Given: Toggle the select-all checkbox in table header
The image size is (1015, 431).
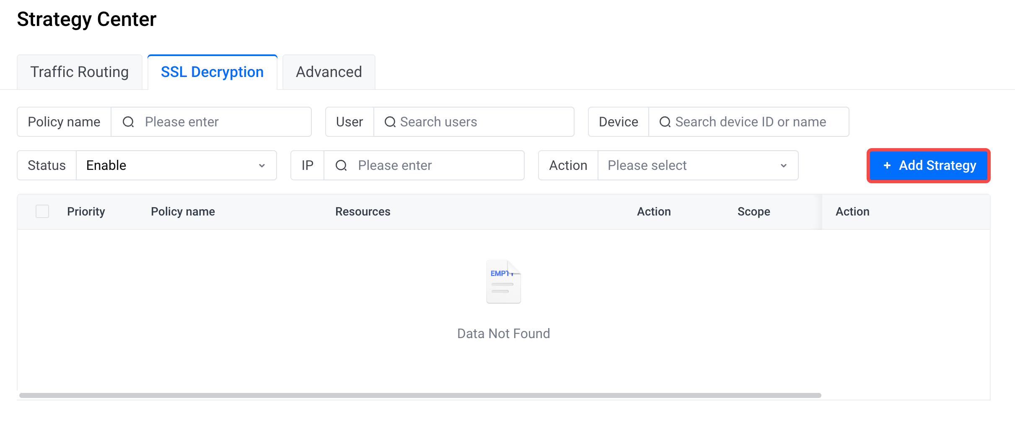Looking at the screenshot, I should coord(42,211).
